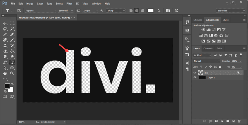248x125 pixels.
Task: Add a layer style with fx icon
Action: click(x=210, y=121)
